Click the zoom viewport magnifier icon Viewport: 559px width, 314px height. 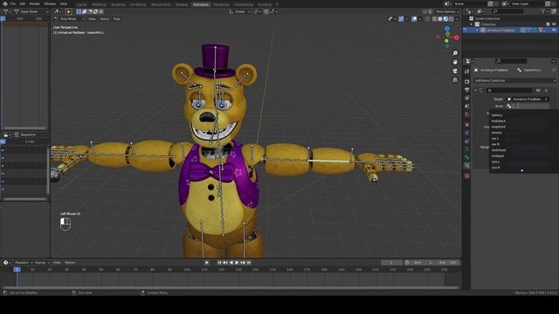[x=455, y=53]
